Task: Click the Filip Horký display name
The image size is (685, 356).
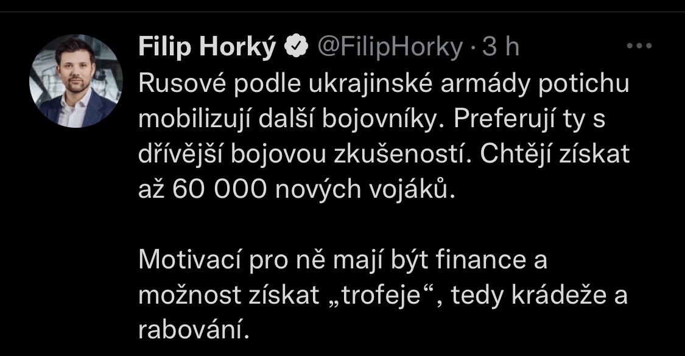Action: coord(208,47)
